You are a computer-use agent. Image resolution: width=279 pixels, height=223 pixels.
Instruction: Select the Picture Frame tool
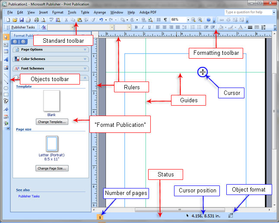coord(6,67)
